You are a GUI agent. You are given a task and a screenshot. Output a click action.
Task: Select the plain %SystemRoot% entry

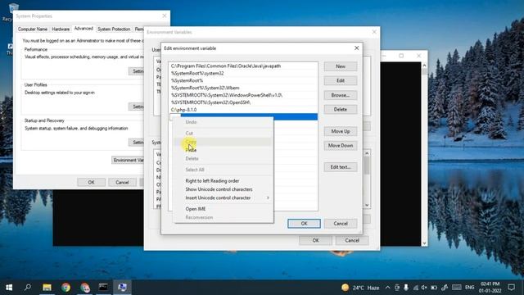[x=243, y=80]
